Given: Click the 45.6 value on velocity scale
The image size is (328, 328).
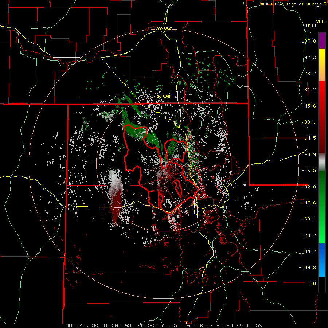Looking at the screenshot, I should coord(310,106).
